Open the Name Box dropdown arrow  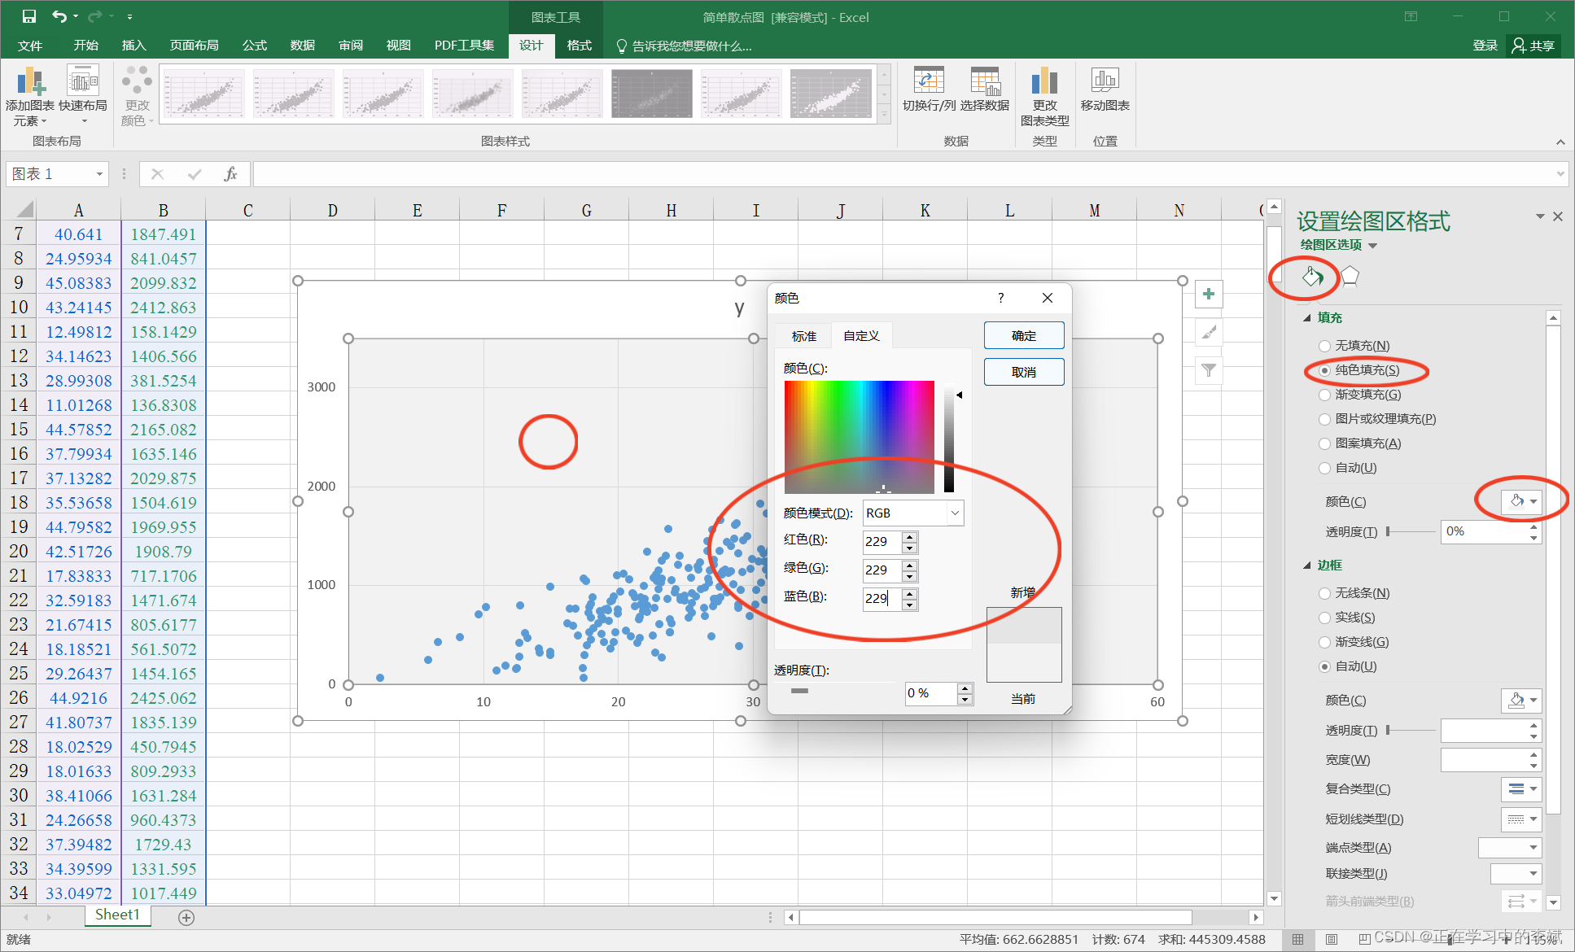click(x=99, y=174)
